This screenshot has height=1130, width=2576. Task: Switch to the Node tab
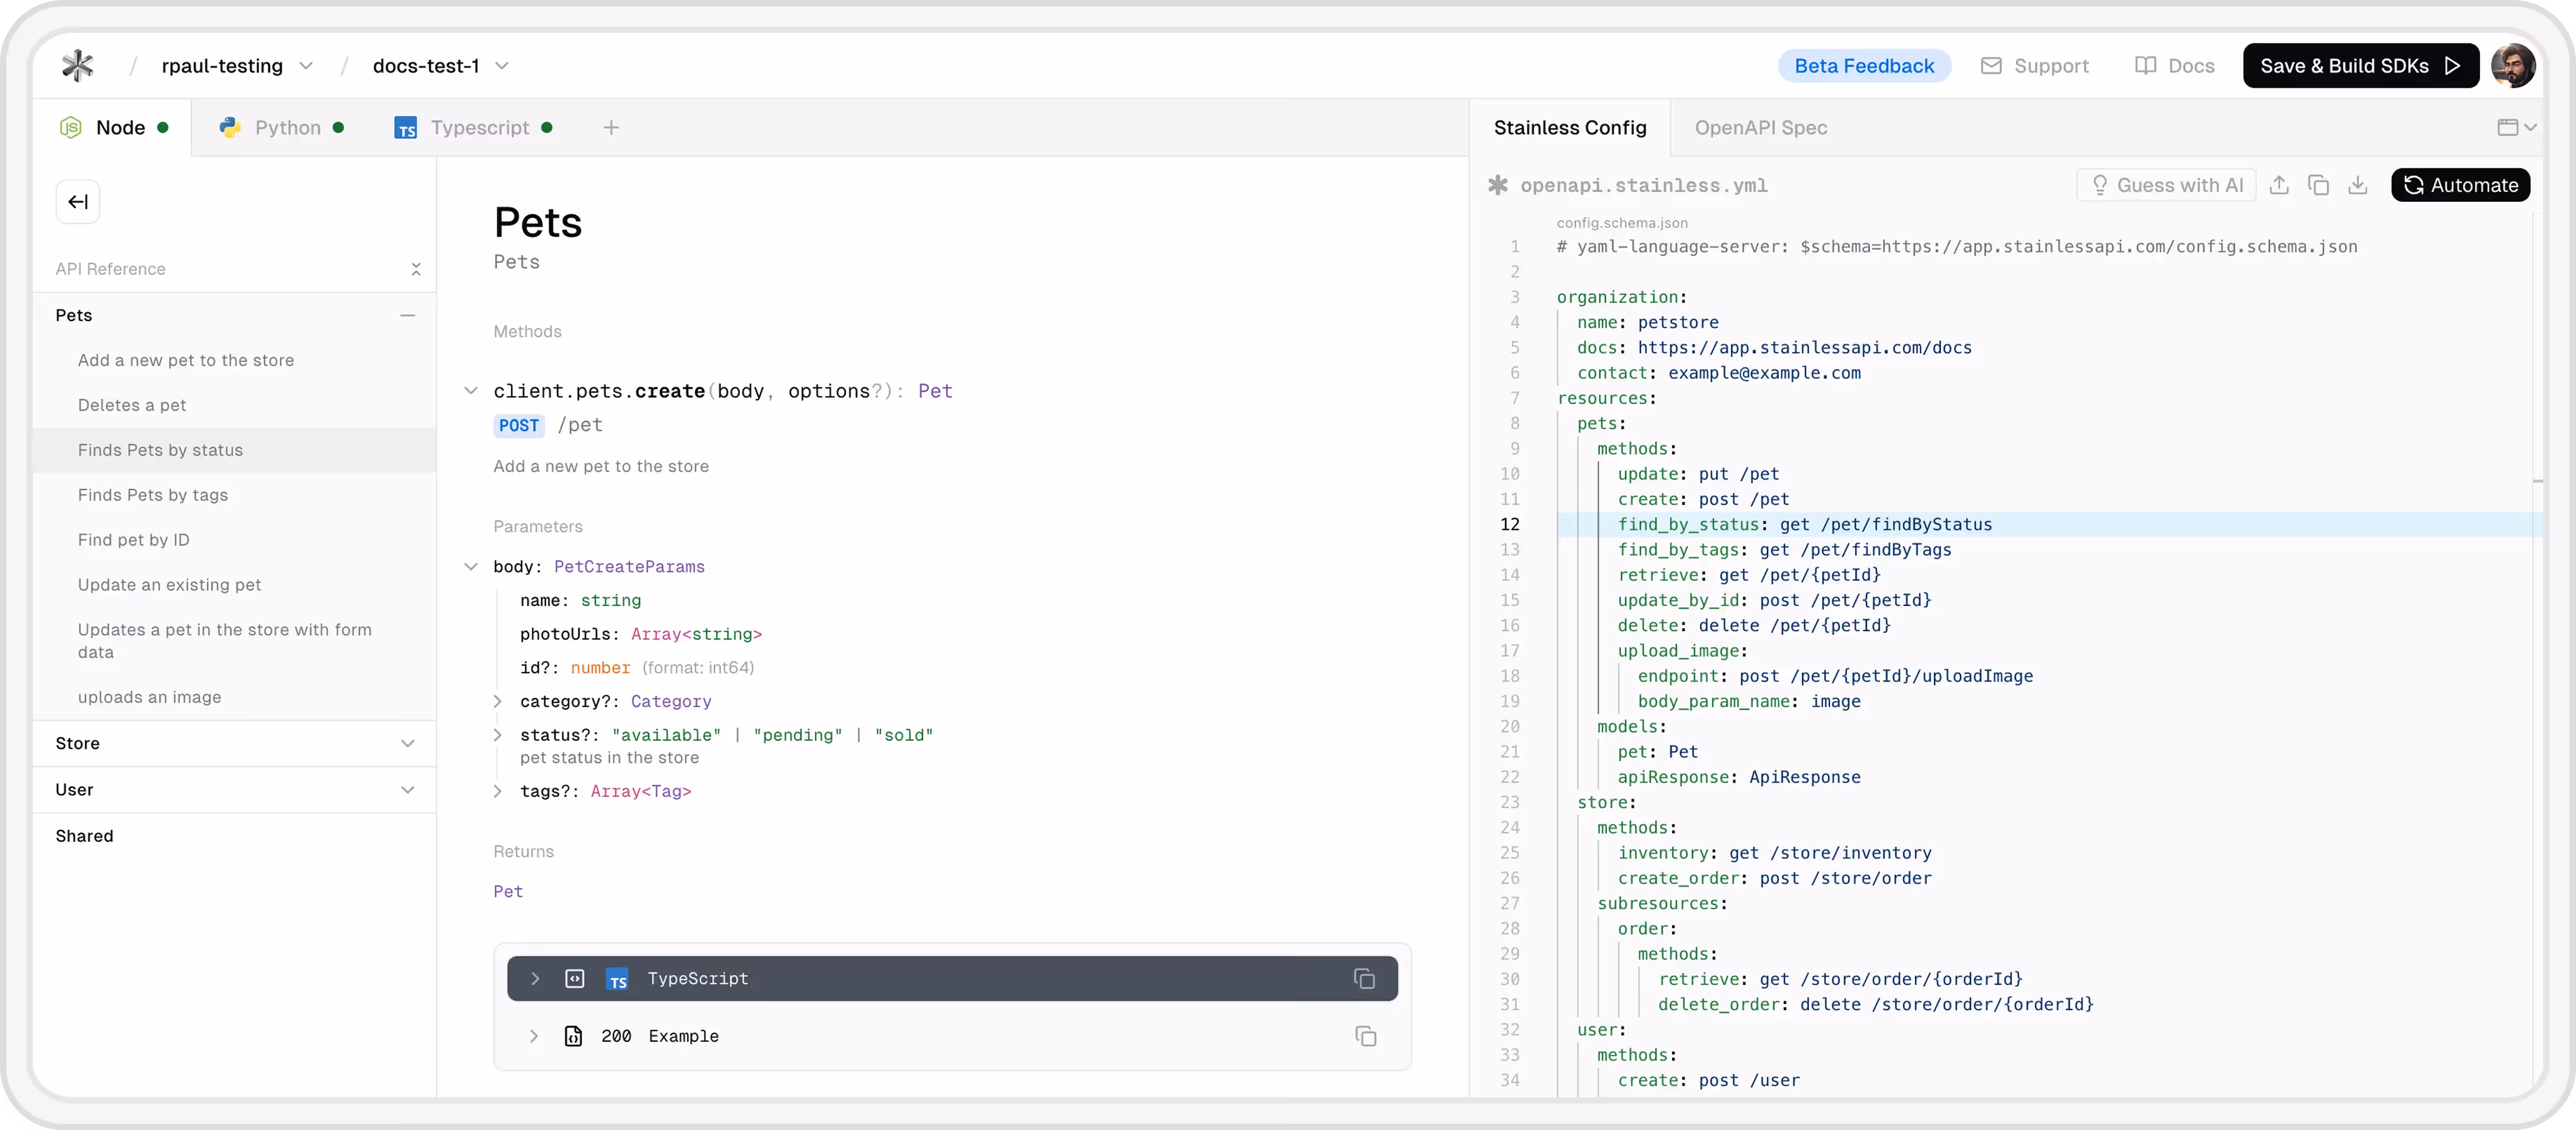point(112,128)
